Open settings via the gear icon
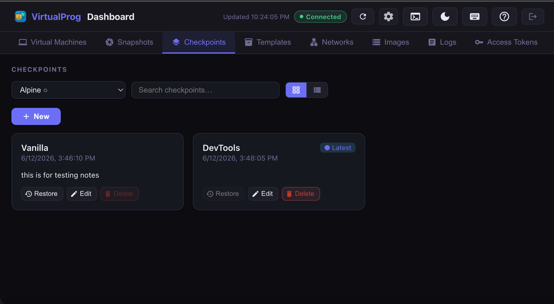 [388, 17]
